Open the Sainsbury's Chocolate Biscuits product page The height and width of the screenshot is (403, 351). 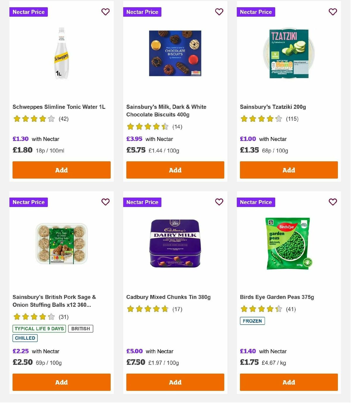[166, 111]
